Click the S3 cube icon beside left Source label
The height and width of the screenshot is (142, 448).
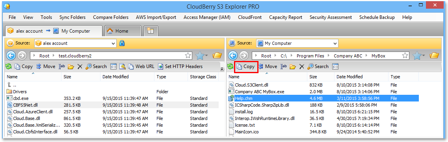10,43
